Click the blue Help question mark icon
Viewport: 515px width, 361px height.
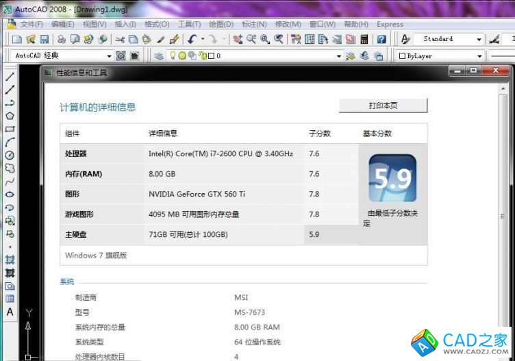tap(381, 40)
